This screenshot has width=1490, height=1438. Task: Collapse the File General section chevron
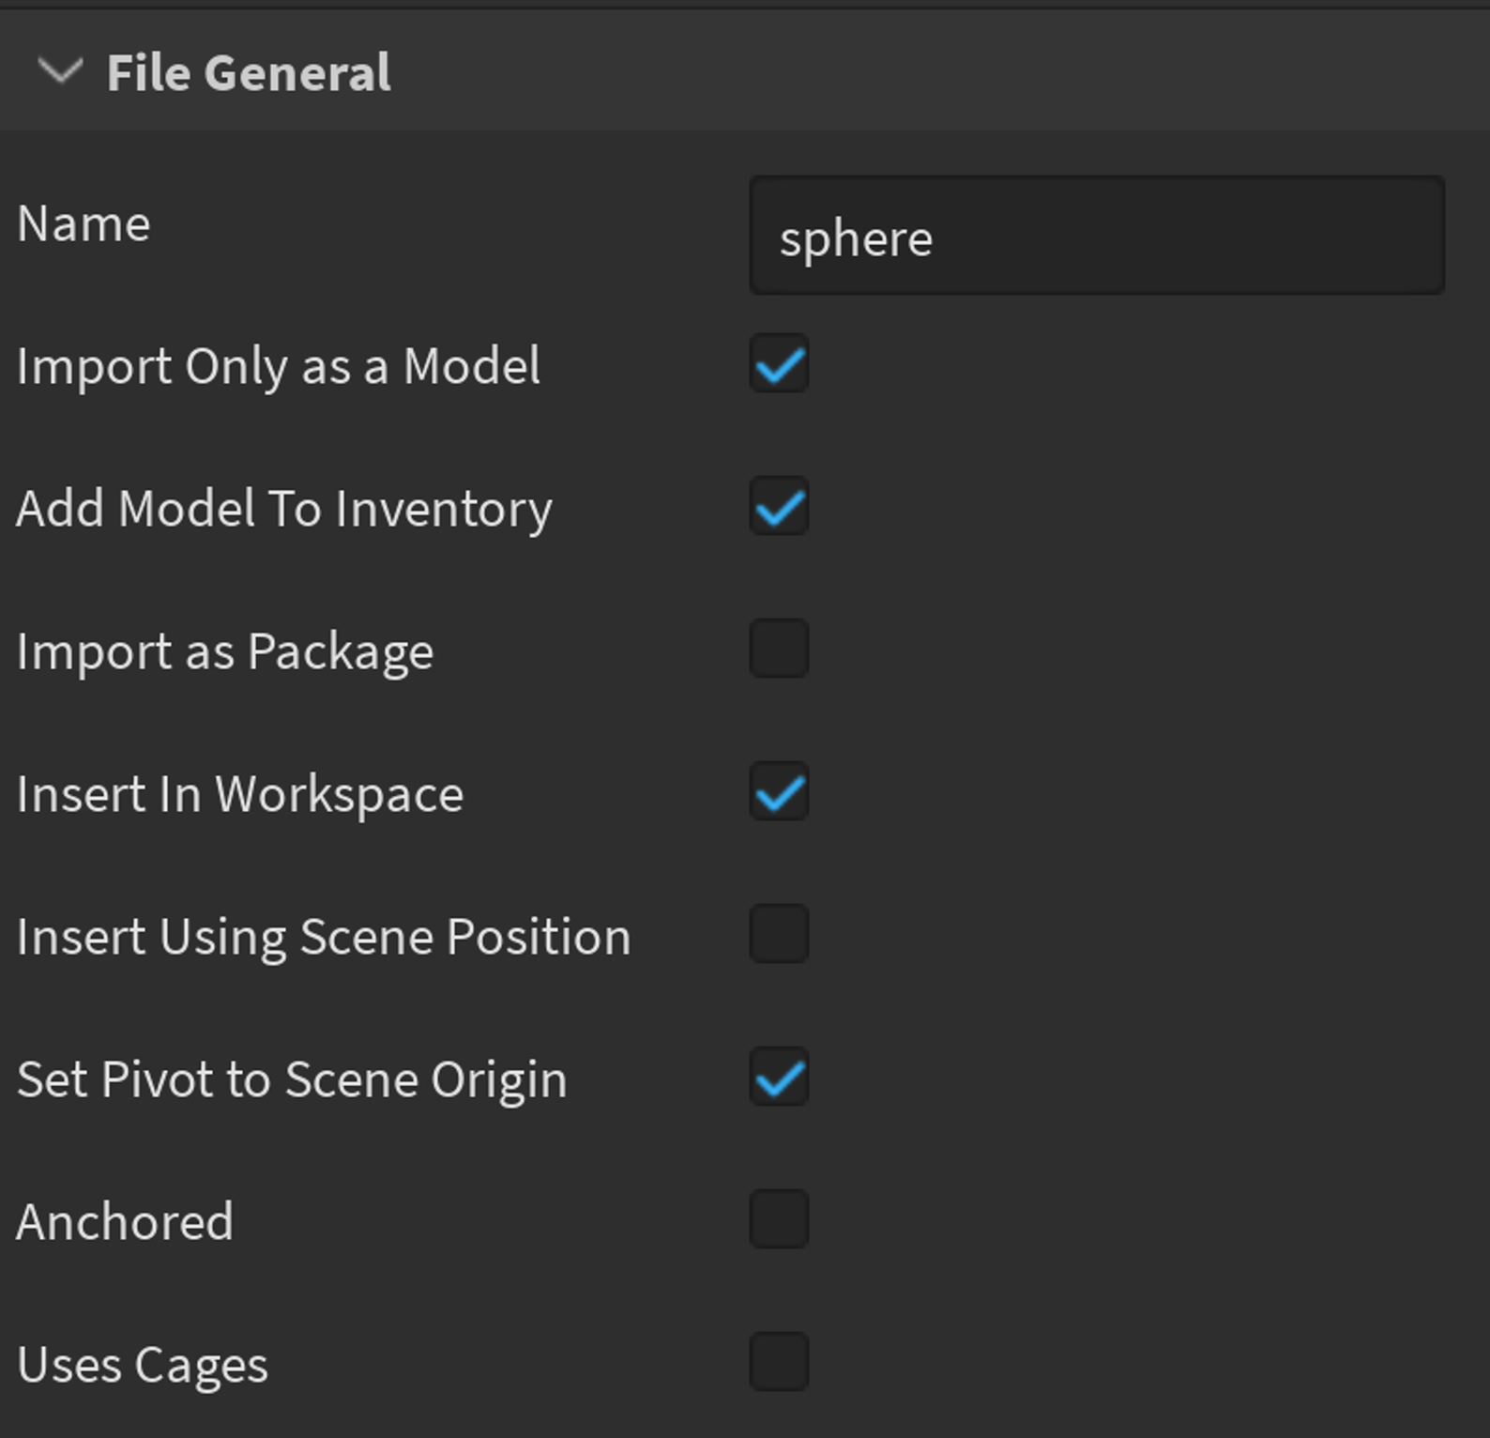(x=60, y=71)
